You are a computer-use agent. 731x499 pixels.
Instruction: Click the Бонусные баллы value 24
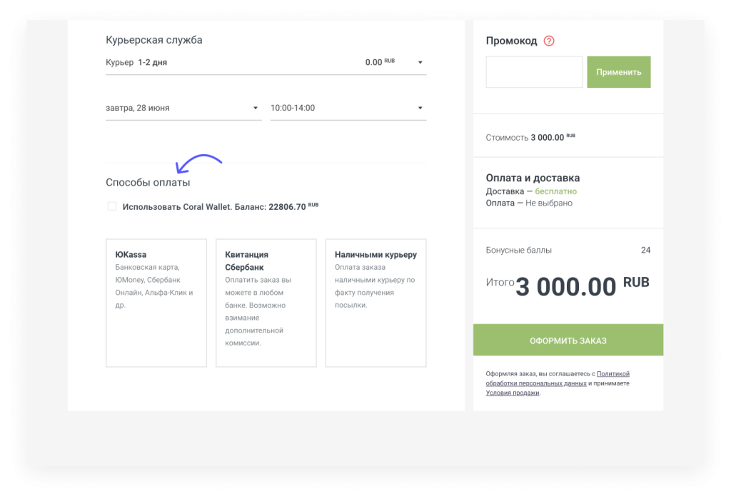(645, 250)
